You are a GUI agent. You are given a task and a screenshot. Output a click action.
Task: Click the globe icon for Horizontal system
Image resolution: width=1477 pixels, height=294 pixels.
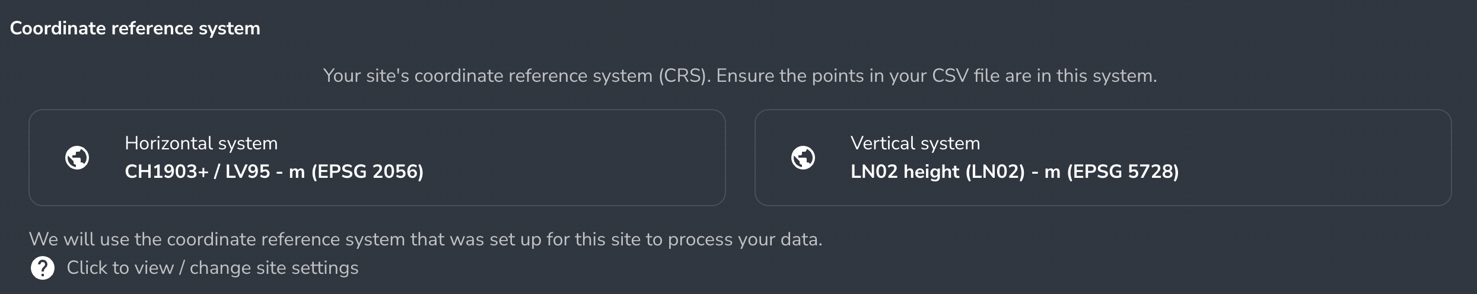(77, 158)
